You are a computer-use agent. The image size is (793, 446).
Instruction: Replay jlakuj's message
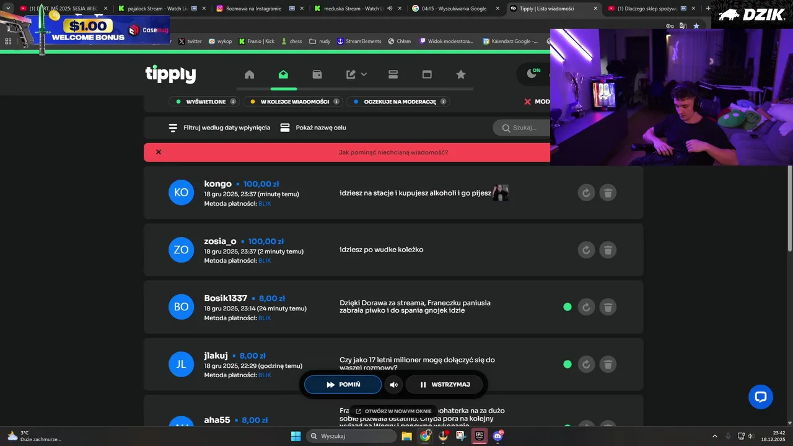click(x=586, y=364)
